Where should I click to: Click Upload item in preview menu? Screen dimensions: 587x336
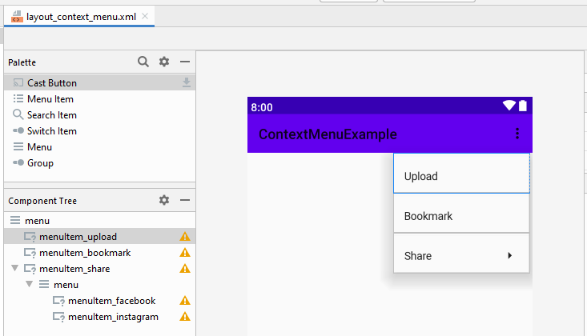461,174
